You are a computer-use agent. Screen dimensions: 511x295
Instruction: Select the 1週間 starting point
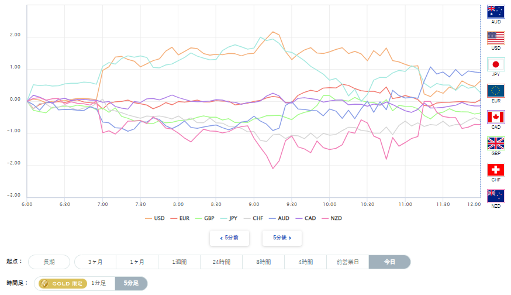(179, 262)
